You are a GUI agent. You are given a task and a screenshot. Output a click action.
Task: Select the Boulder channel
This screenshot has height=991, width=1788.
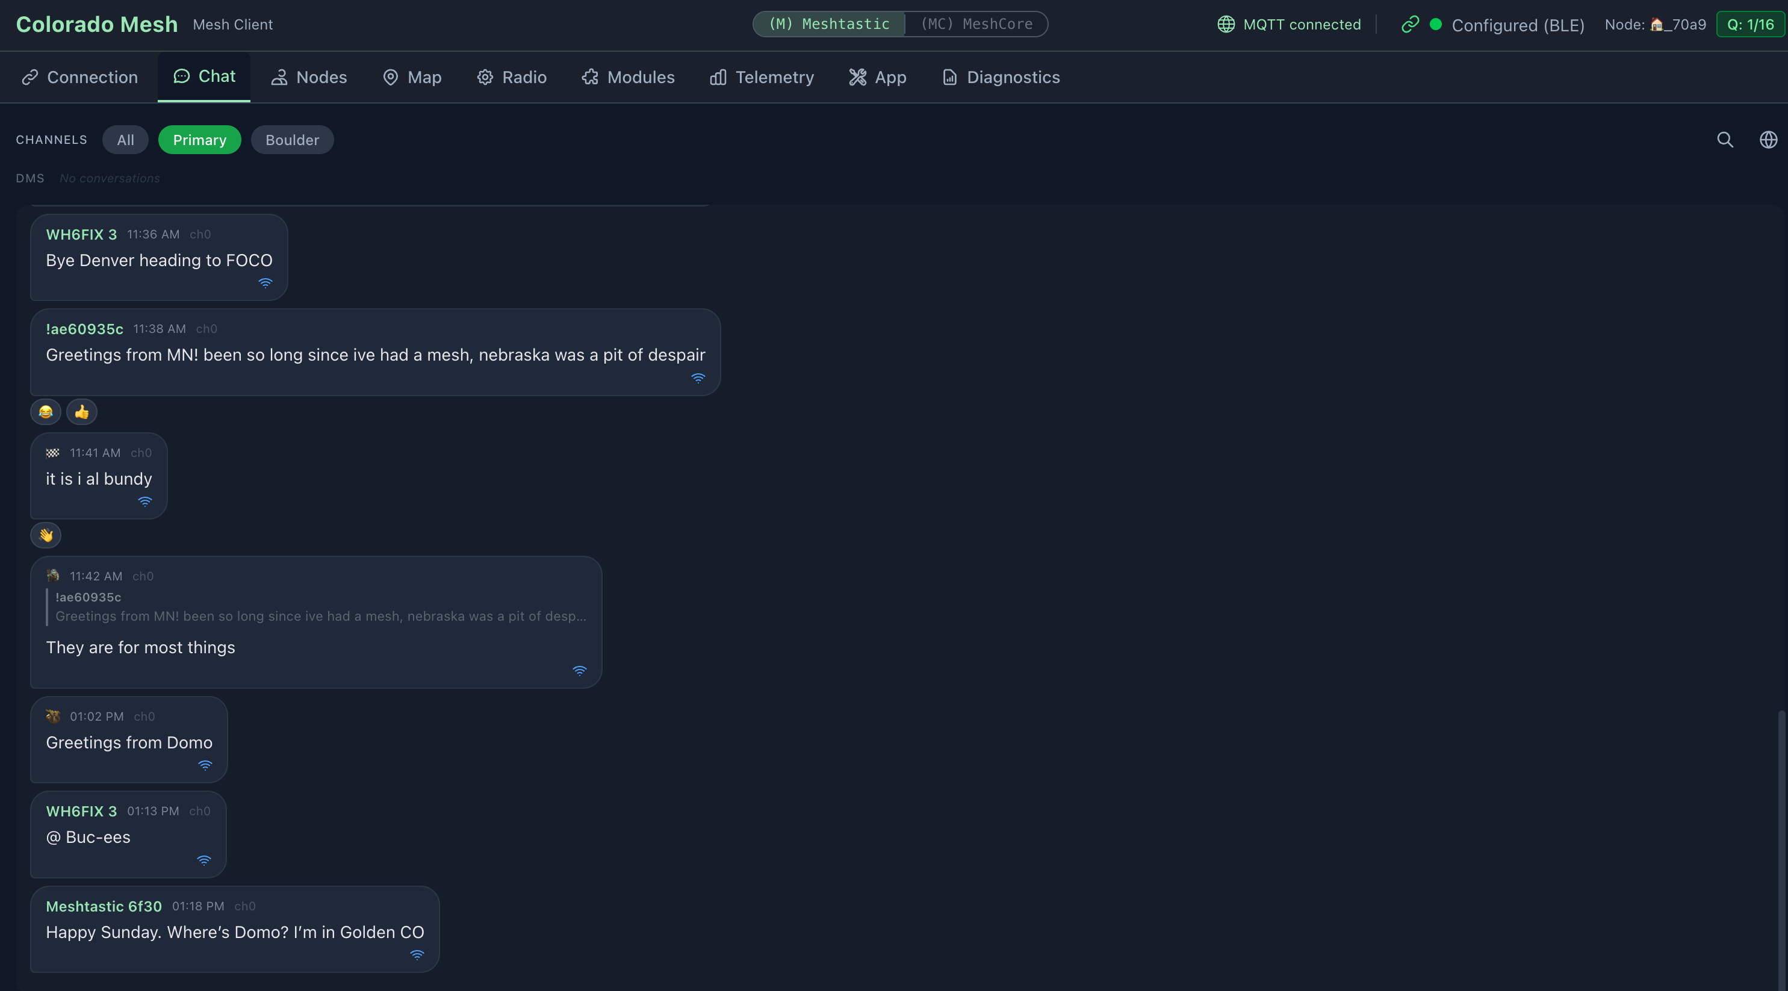291,140
